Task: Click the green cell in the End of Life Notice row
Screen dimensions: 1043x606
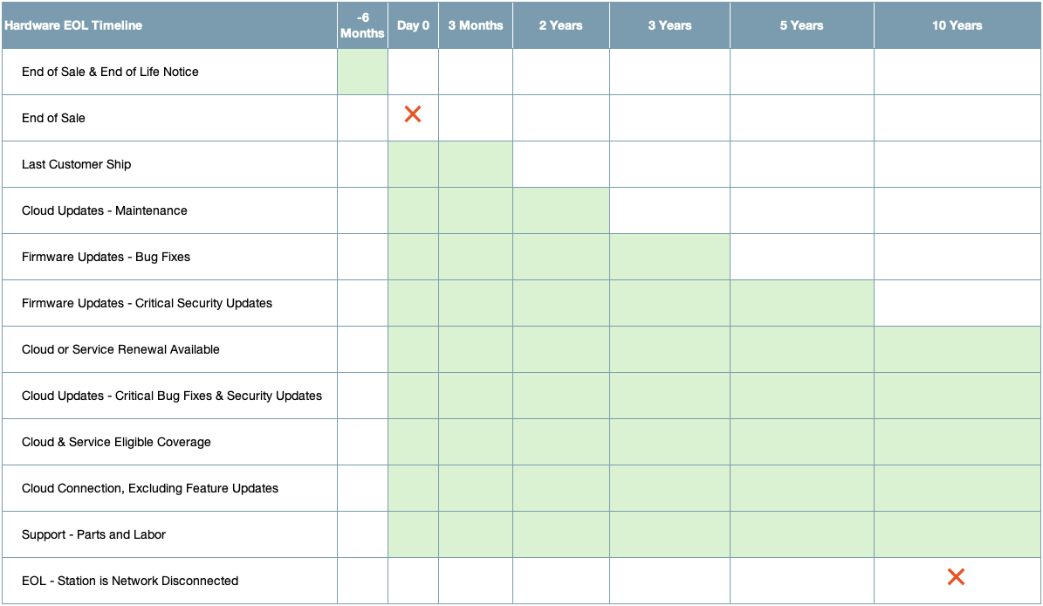Action: coord(362,72)
